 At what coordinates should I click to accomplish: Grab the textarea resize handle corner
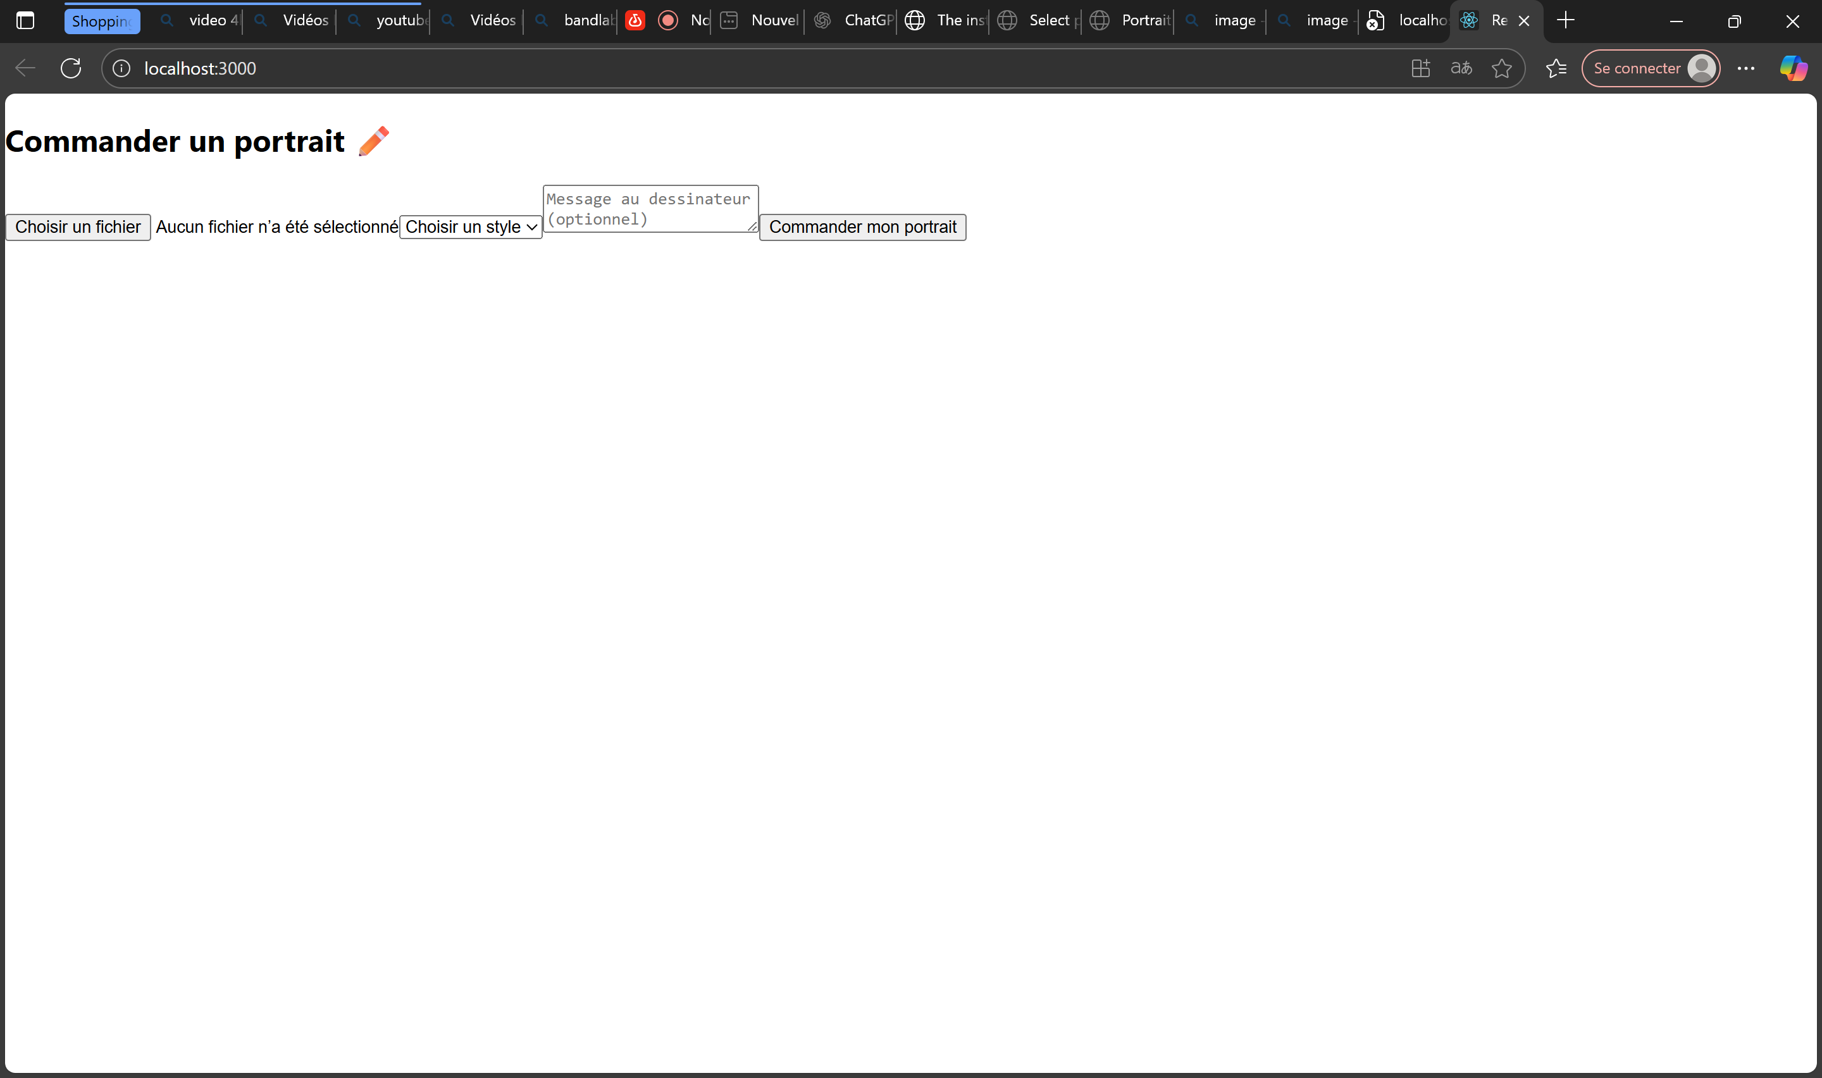pos(752,226)
